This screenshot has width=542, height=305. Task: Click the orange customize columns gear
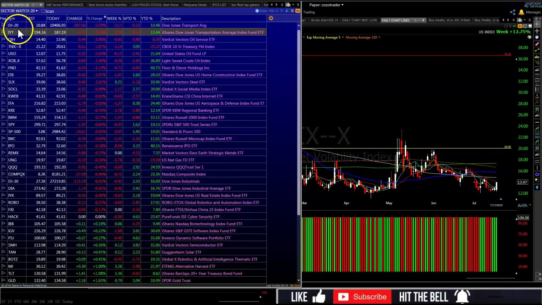[271, 18]
